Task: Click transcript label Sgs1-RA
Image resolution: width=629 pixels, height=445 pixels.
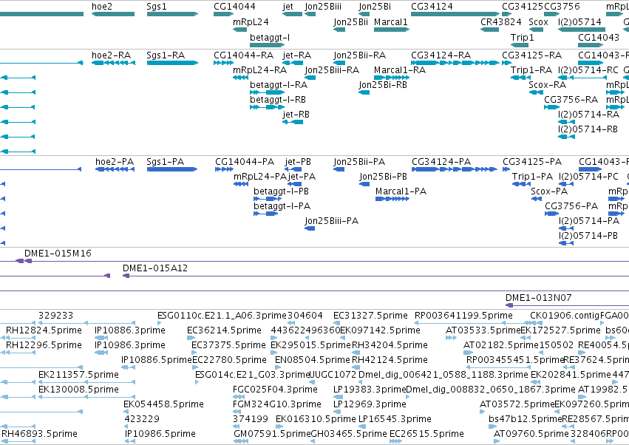Action: [166, 55]
